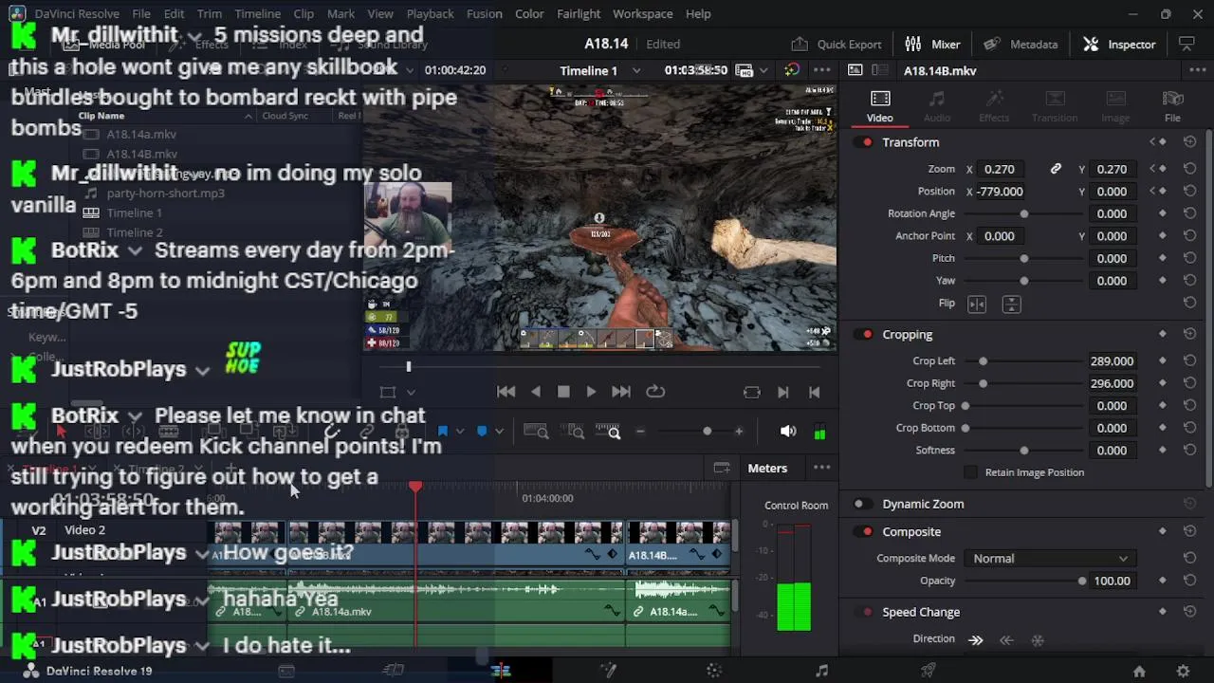
Task: Click Go to First Frame transport button
Action: 506,392
